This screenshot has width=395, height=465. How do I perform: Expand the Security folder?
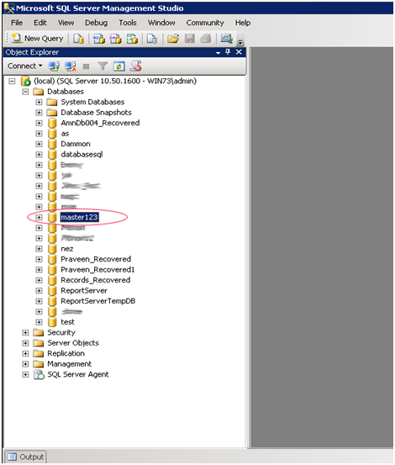coord(25,333)
